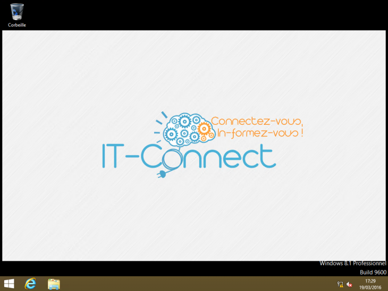Image resolution: width=388 pixels, height=291 pixels.
Task: Click the network status tray icon
Action: coord(340,284)
